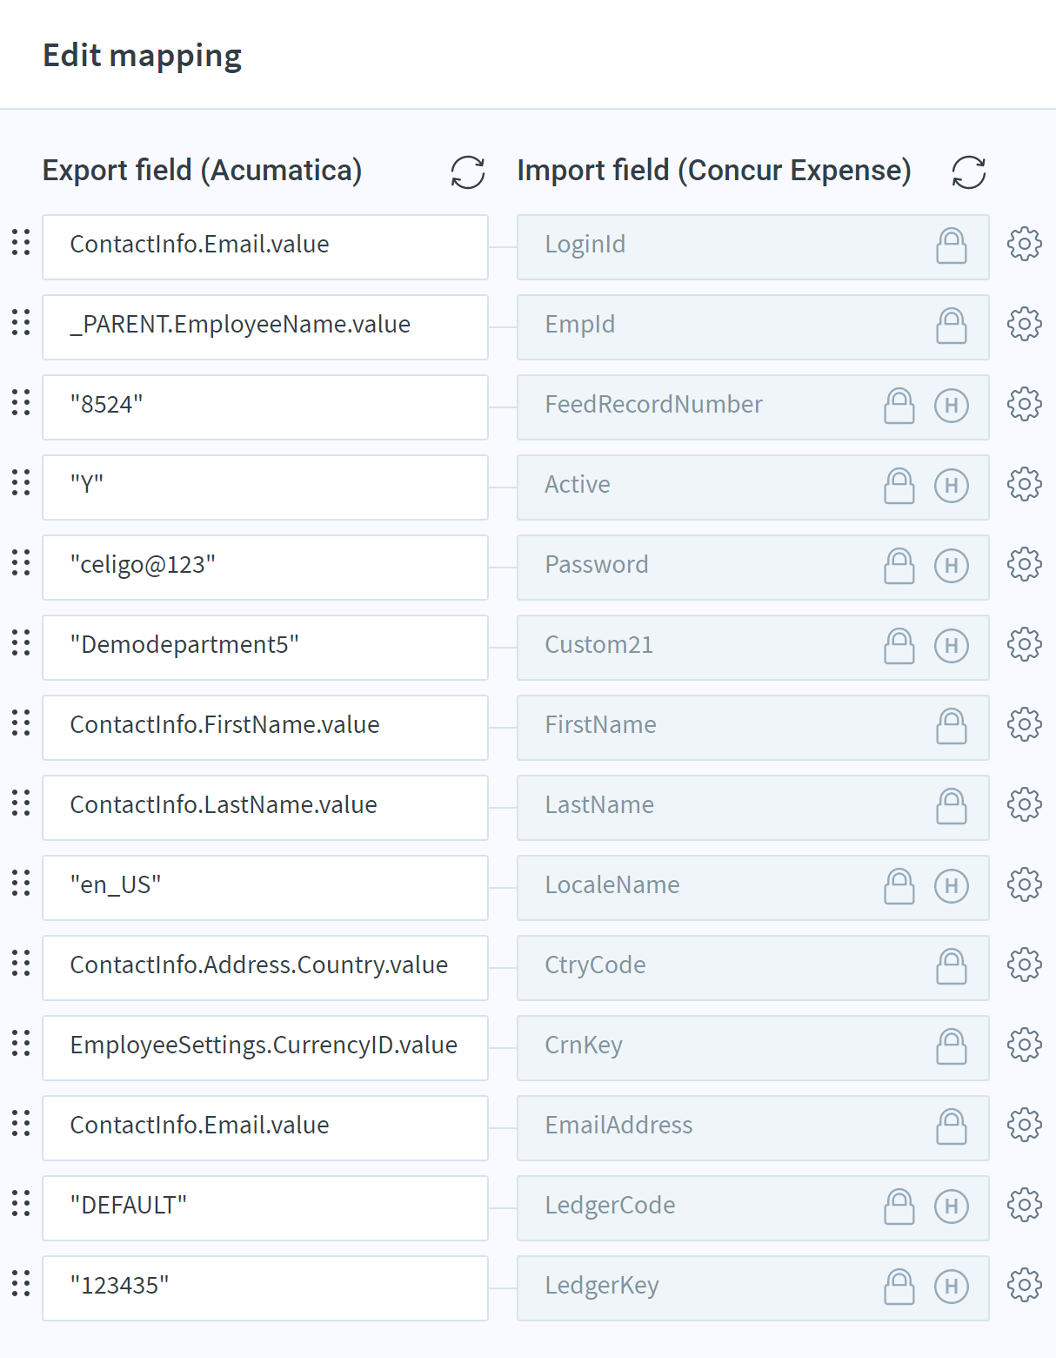Edit export field mapped to EmailAddress
1056x1358 pixels.
(265, 1128)
